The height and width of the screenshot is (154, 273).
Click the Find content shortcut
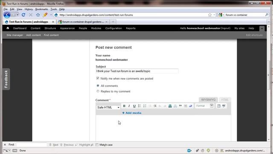pos(51,35)
